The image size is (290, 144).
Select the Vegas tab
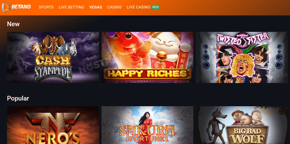coord(96,7)
